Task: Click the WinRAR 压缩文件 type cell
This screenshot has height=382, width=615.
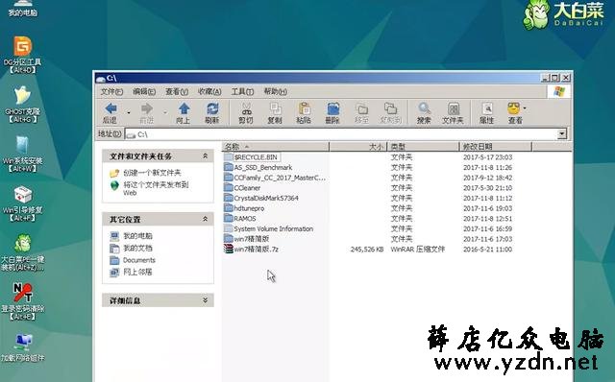Action: click(418, 249)
